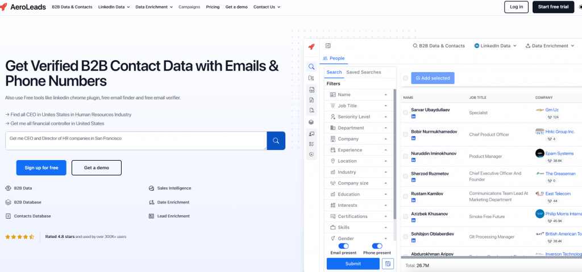Click the Contacts Database feature icon

click(x=8, y=216)
